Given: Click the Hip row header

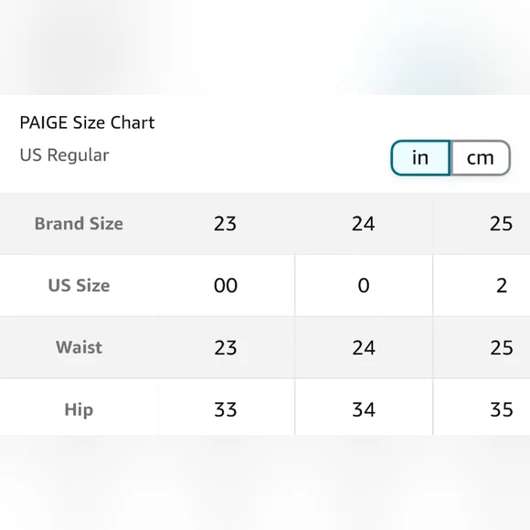Looking at the screenshot, I should tap(79, 409).
